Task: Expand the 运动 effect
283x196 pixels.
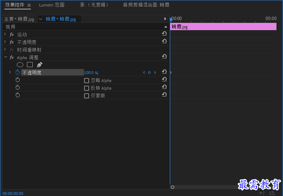Action: pyautogui.click(x=5, y=34)
